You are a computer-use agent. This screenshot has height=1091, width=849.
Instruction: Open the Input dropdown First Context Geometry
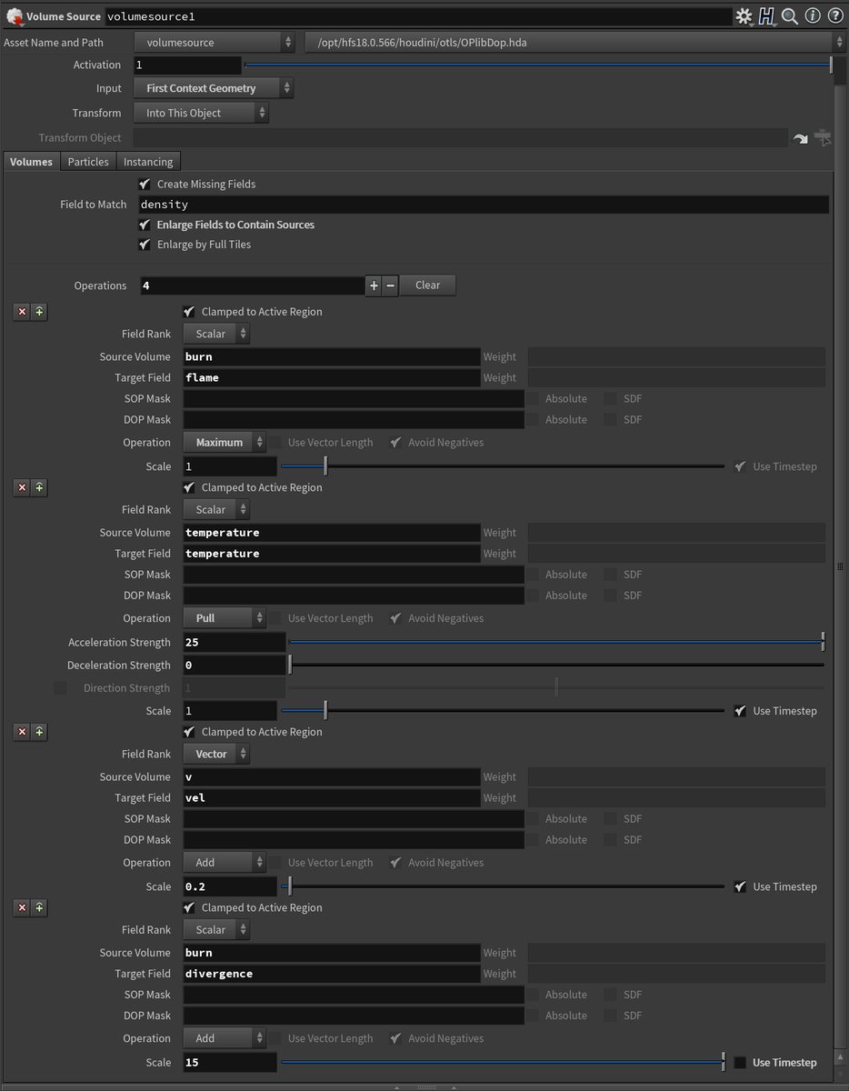[x=214, y=88]
